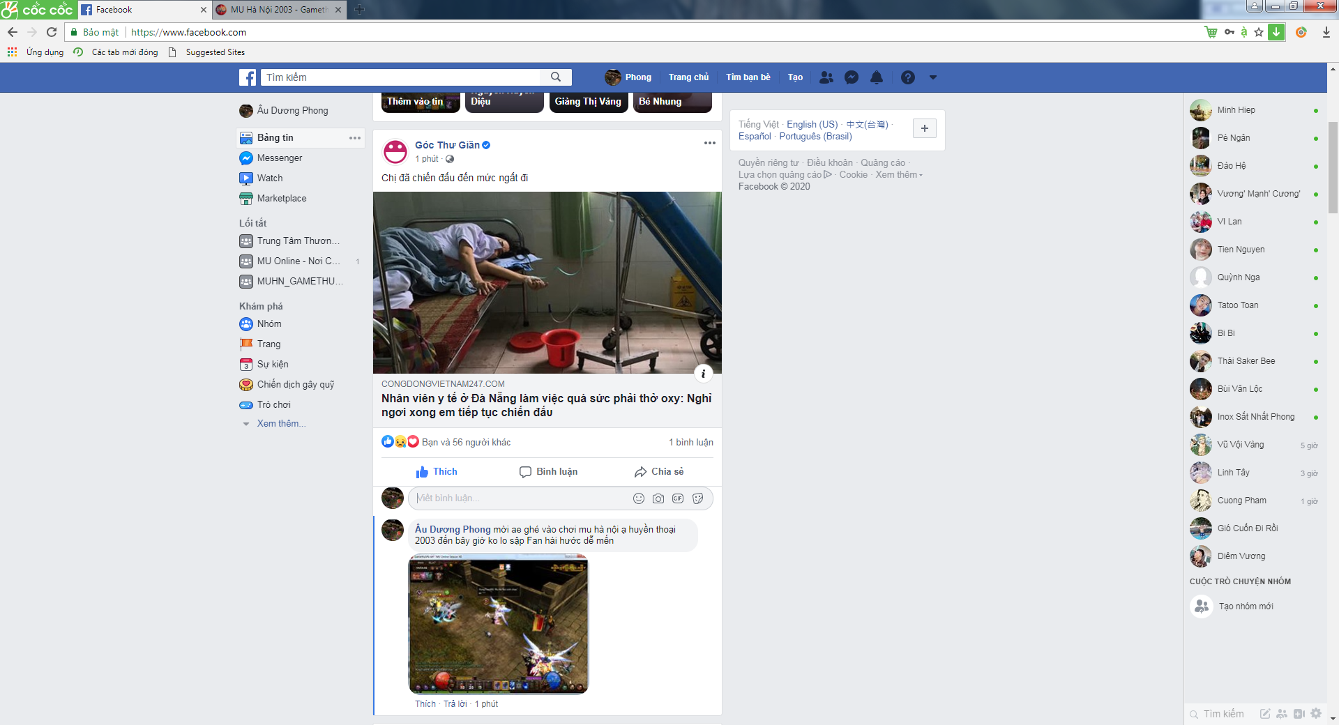Open Messenger icon in top navigation bar
This screenshot has height=725, width=1339.
point(851,77)
